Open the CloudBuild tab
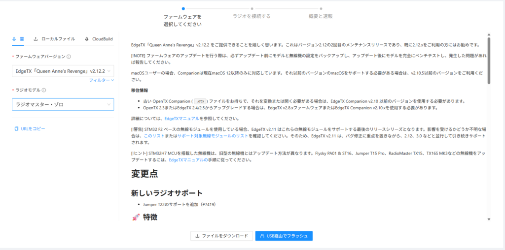This screenshot has height=250, width=505. point(99,39)
